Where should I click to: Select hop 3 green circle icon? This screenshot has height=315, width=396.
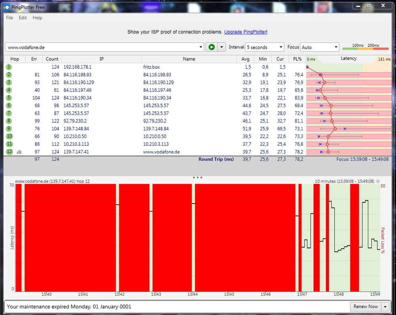click(9, 83)
